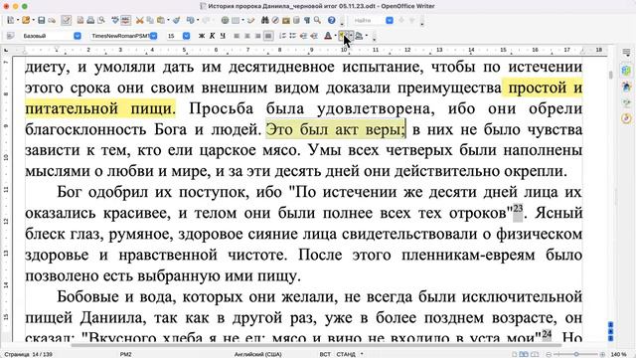The image size is (636, 358).
Task: Copy selection icon
Action: coord(150,20)
